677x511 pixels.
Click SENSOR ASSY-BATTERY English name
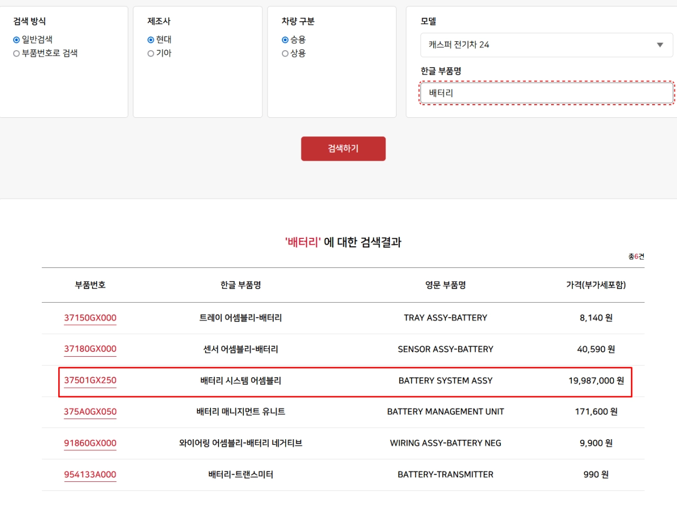pyautogui.click(x=445, y=349)
